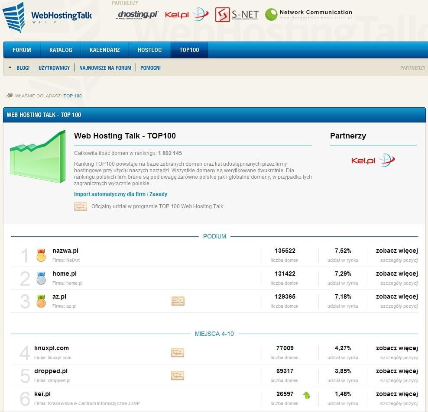Click the Kei.pl logo in Partnerzy panel
This screenshot has width=428, height=412.
(373, 161)
